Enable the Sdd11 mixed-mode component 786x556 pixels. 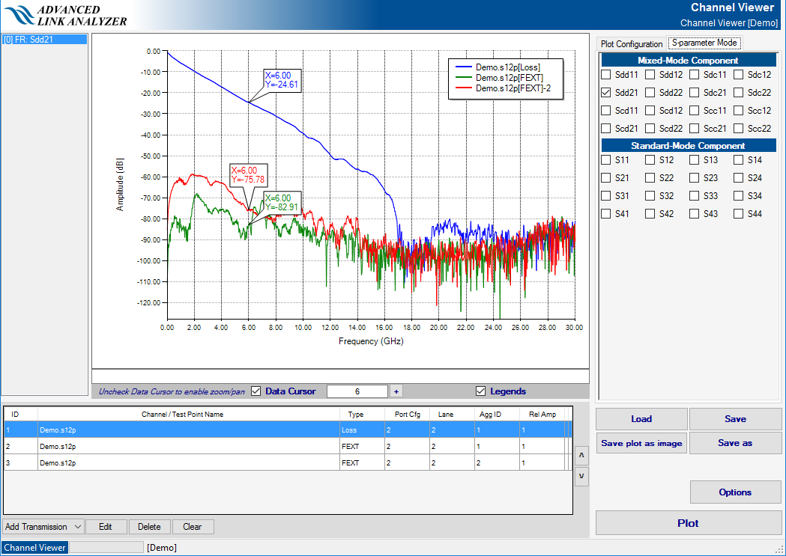click(x=605, y=75)
